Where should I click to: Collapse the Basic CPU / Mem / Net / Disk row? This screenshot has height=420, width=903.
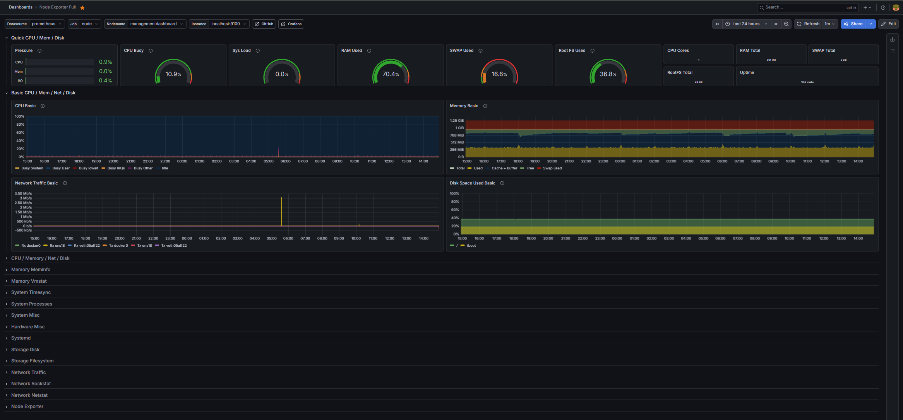(43, 93)
